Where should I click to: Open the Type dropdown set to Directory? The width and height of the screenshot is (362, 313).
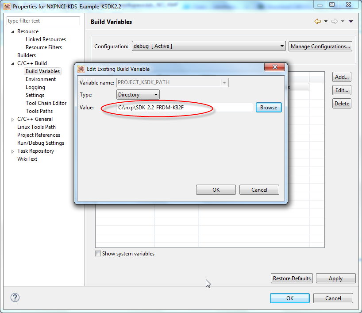pyautogui.click(x=138, y=94)
